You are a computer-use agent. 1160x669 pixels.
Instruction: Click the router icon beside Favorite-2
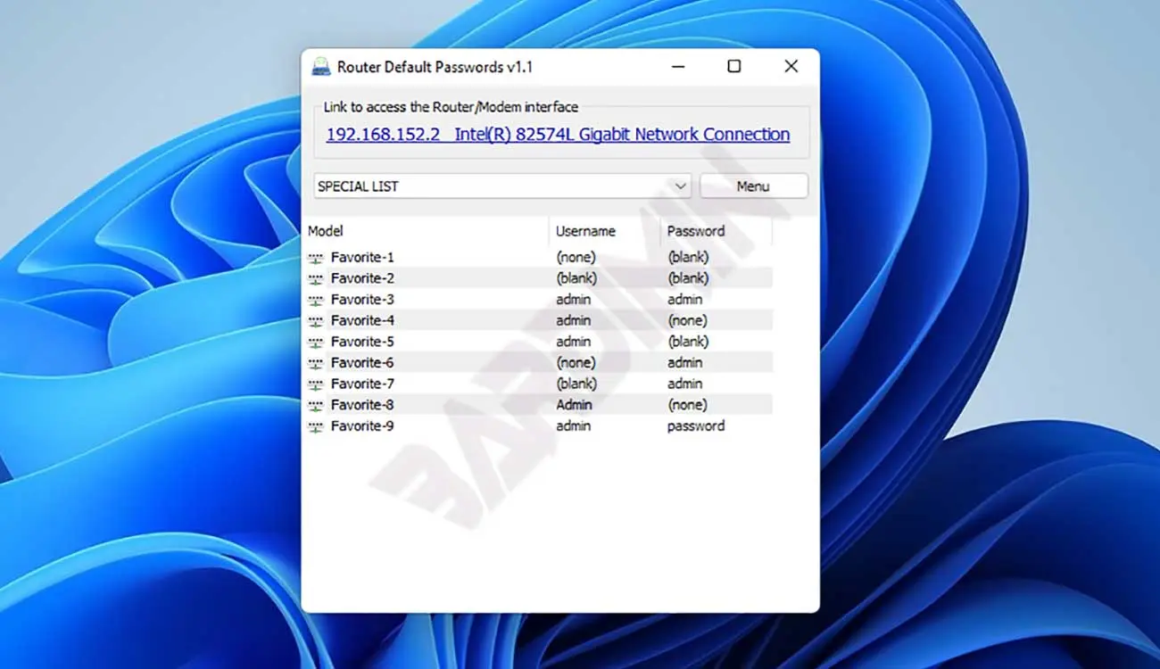click(x=315, y=279)
